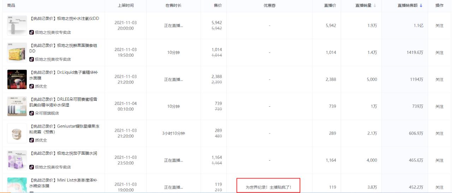Select sales amount 1194万
The image size is (452, 193).
(x=416, y=80)
